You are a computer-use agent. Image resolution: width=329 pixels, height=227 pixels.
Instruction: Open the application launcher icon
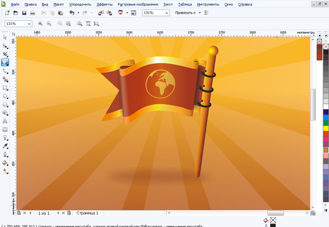pyautogui.click(x=120, y=13)
